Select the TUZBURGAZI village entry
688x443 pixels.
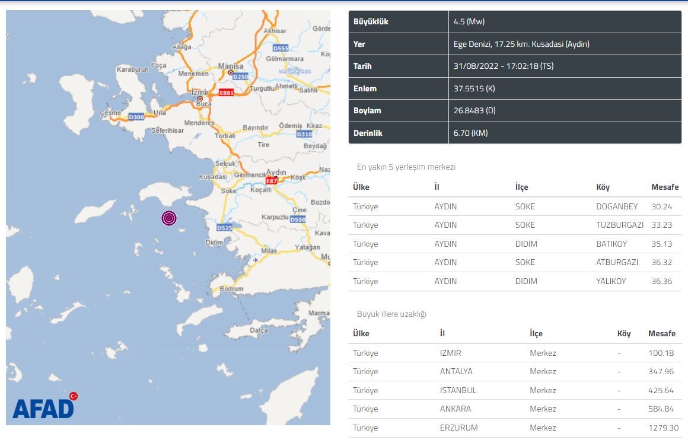[x=619, y=225]
